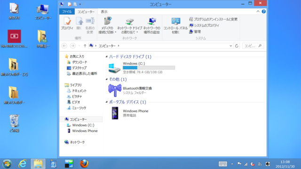Open ピクチャ library
The image size is (301, 169).
tap(74, 96)
